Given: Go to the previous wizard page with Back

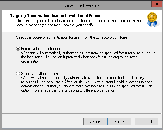Looking at the screenshot, I should coord(95,122).
